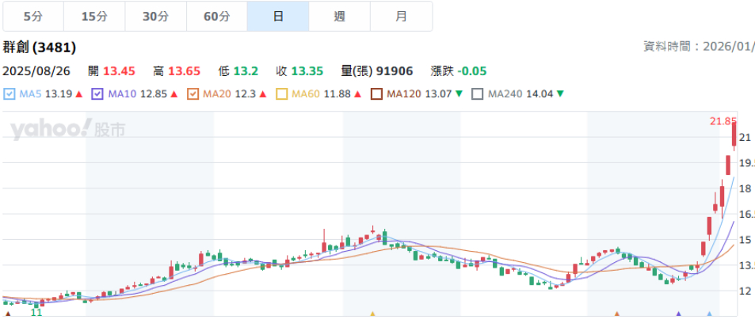Switch to the 15分 chart tab
Image resolution: width=755 pixels, height=327 pixels.
[x=94, y=17]
